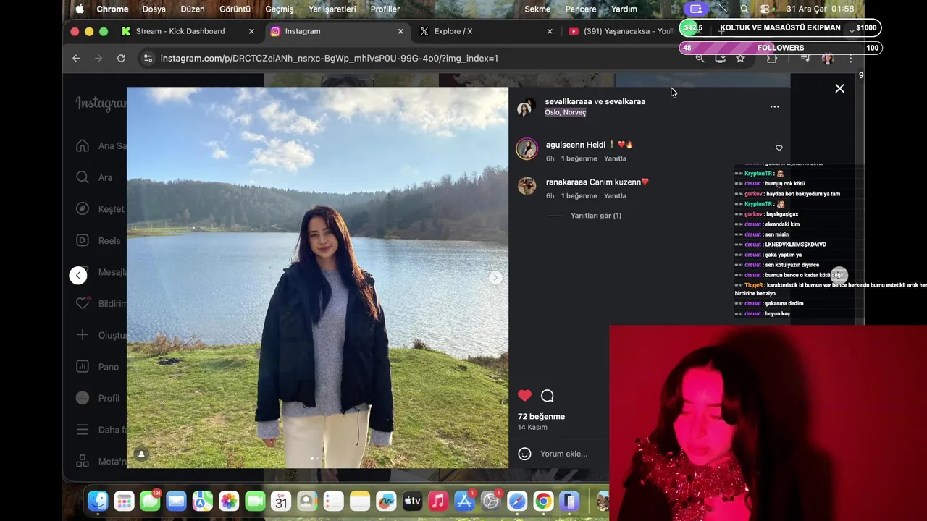Viewport: 927px width, 521px height.
Task: Open Reels in Instagram sidebar
Action: click(83, 240)
